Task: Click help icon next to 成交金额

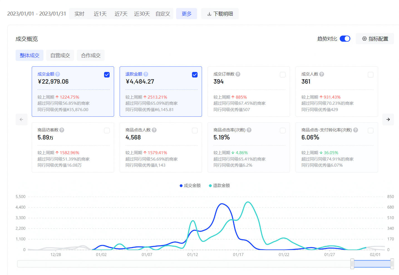Action: pyautogui.click(x=58, y=74)
